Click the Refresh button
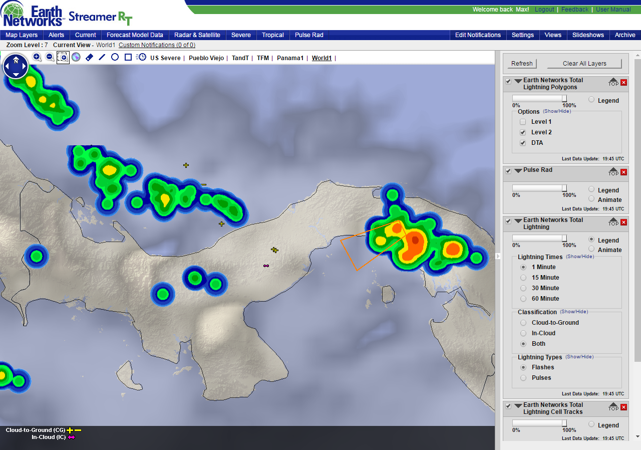Screen dimensions: 641x450 tap(522, 64)
